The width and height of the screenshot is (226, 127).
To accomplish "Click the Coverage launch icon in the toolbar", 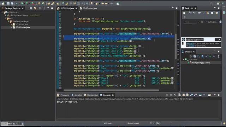I will (27, 3).
